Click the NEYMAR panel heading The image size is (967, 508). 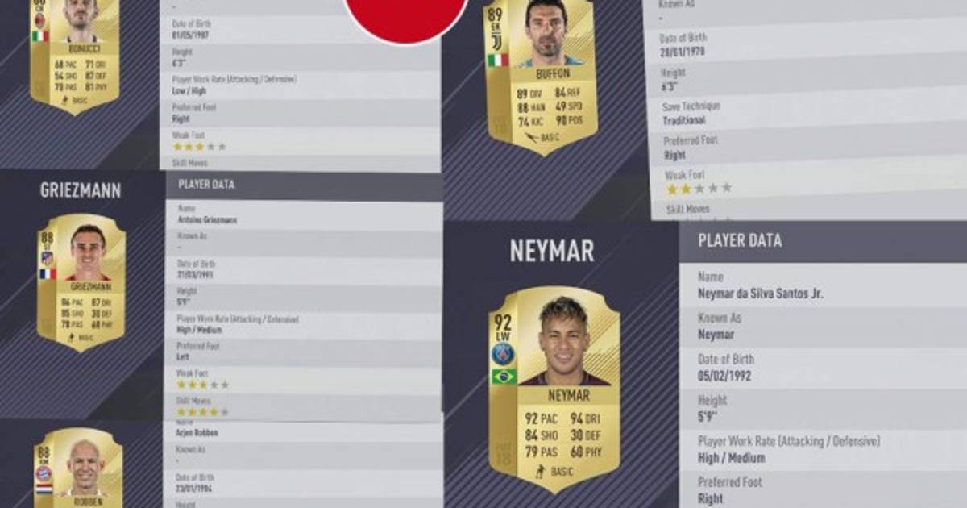pyautogui.click(x=552, y=251)
